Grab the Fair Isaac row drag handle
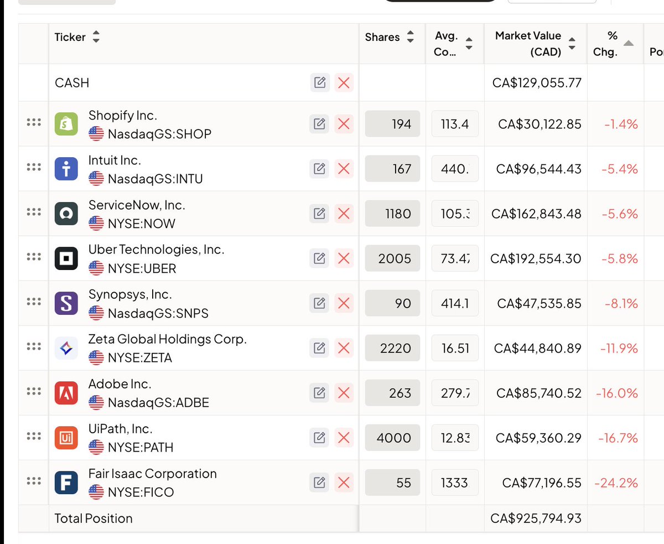 (x=34, y=481)
